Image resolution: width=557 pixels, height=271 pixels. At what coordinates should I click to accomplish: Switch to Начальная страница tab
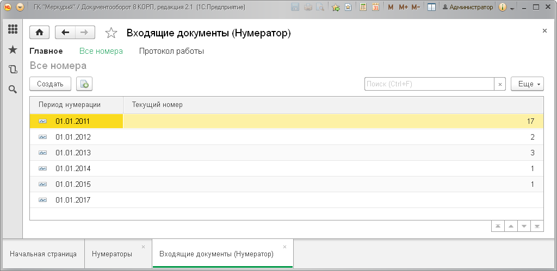43,254
